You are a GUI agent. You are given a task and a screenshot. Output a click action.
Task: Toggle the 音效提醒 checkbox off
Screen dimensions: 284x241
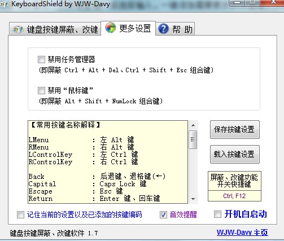pos(163,214)
